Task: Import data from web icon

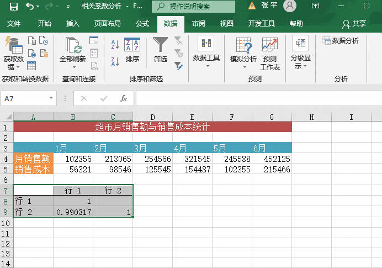Action: tap(32, 53)
